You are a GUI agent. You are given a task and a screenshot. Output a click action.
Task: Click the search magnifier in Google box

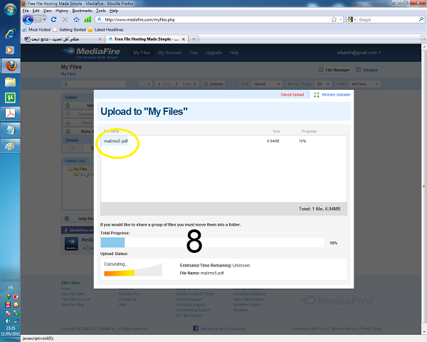(421, 19)
